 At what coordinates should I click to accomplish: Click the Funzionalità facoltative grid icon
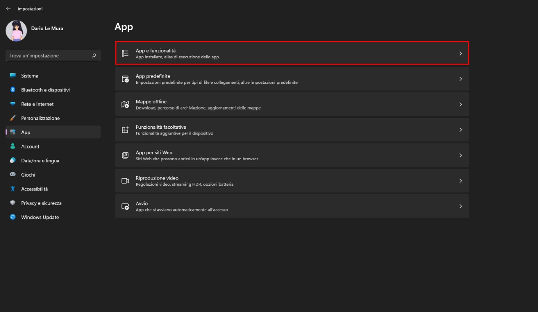point(125,130)
